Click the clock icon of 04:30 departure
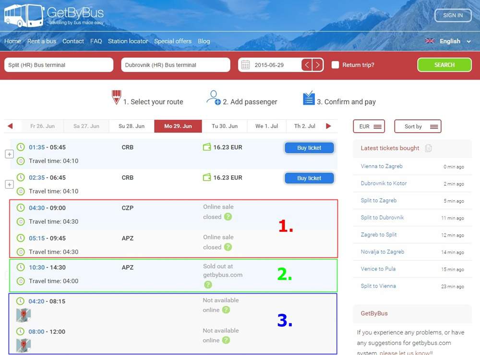Viewport: 480px width, 355px height. 21,208
